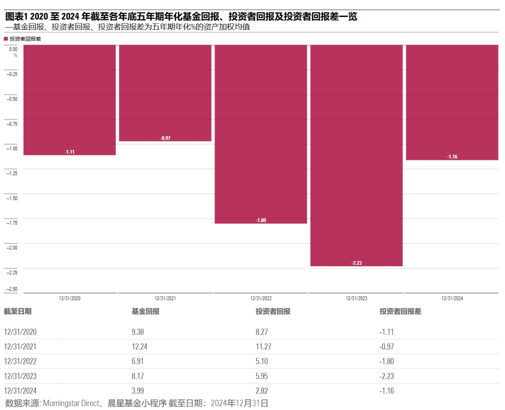Click the 投资者回报 column header

point(273,312)
